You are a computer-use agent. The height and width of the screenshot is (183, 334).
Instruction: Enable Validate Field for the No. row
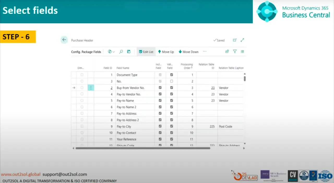[171, 81]
